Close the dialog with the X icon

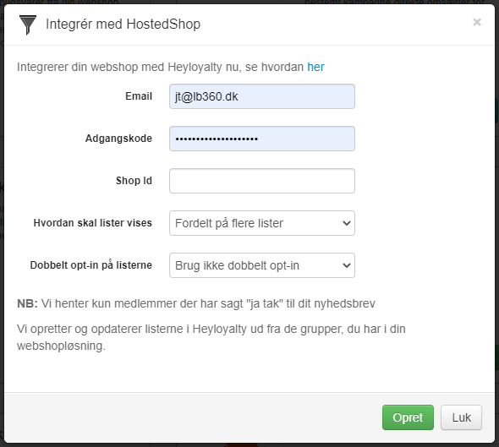click(x=477, y=22)
